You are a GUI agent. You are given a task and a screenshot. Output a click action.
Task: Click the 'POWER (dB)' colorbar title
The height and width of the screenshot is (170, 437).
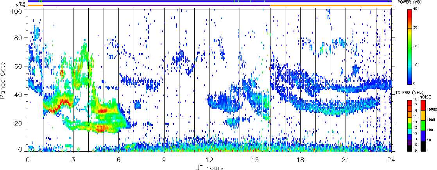410,2
